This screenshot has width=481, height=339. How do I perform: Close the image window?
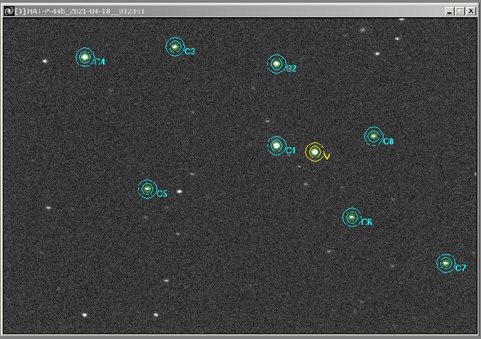click(471, 12)
